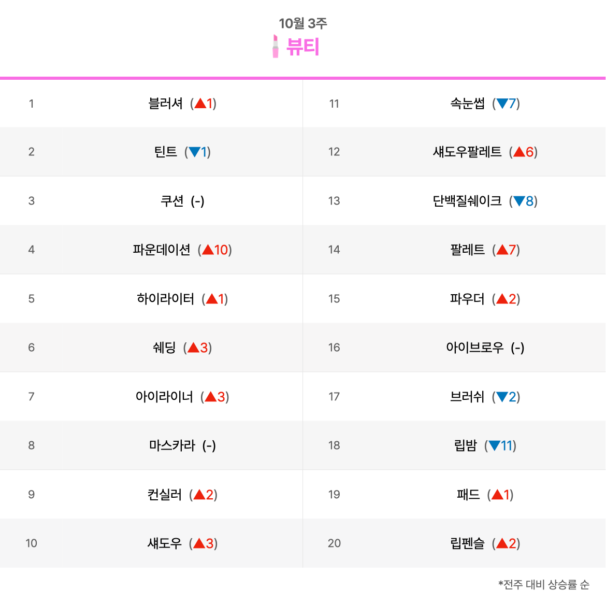Click the blue down arrow beside 단백질쉐이크
This screenshot has width=606, height=606.
coord(519,201)
